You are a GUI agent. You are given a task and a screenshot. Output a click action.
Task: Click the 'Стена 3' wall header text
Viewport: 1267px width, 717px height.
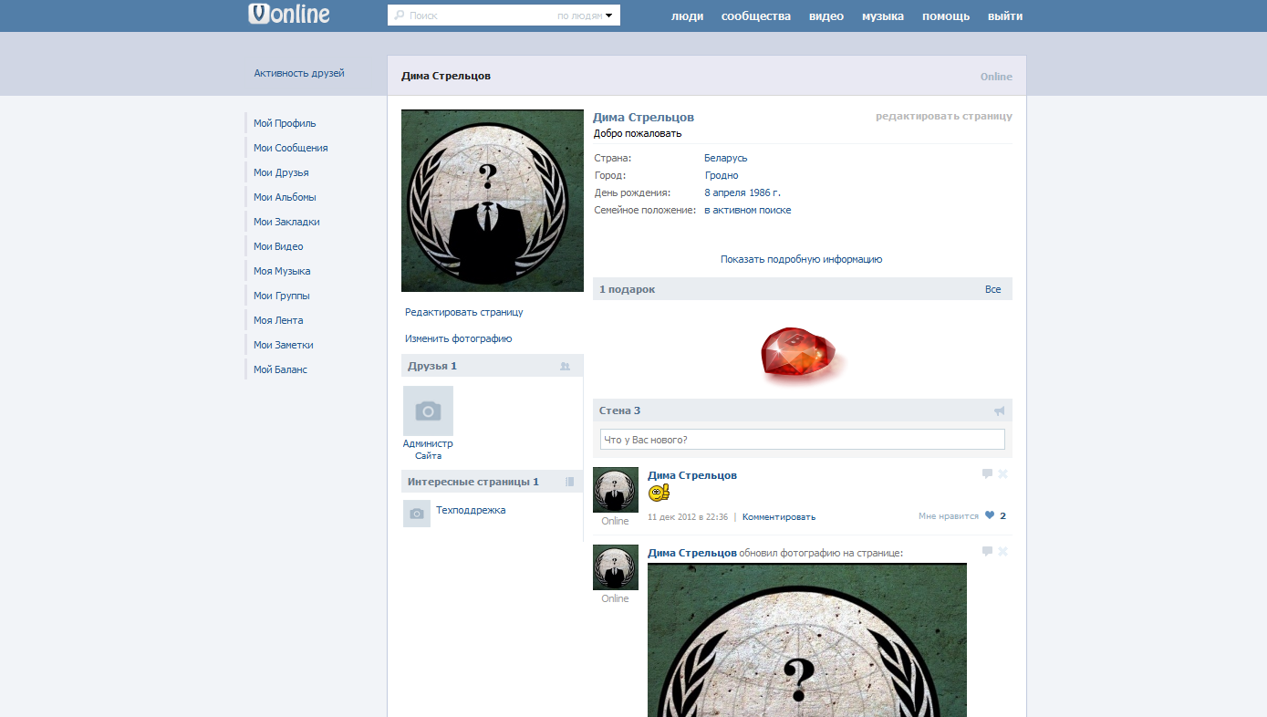click(x=619, y=411)
